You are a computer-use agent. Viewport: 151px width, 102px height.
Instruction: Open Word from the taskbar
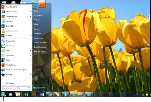click(x=42, y=94)
